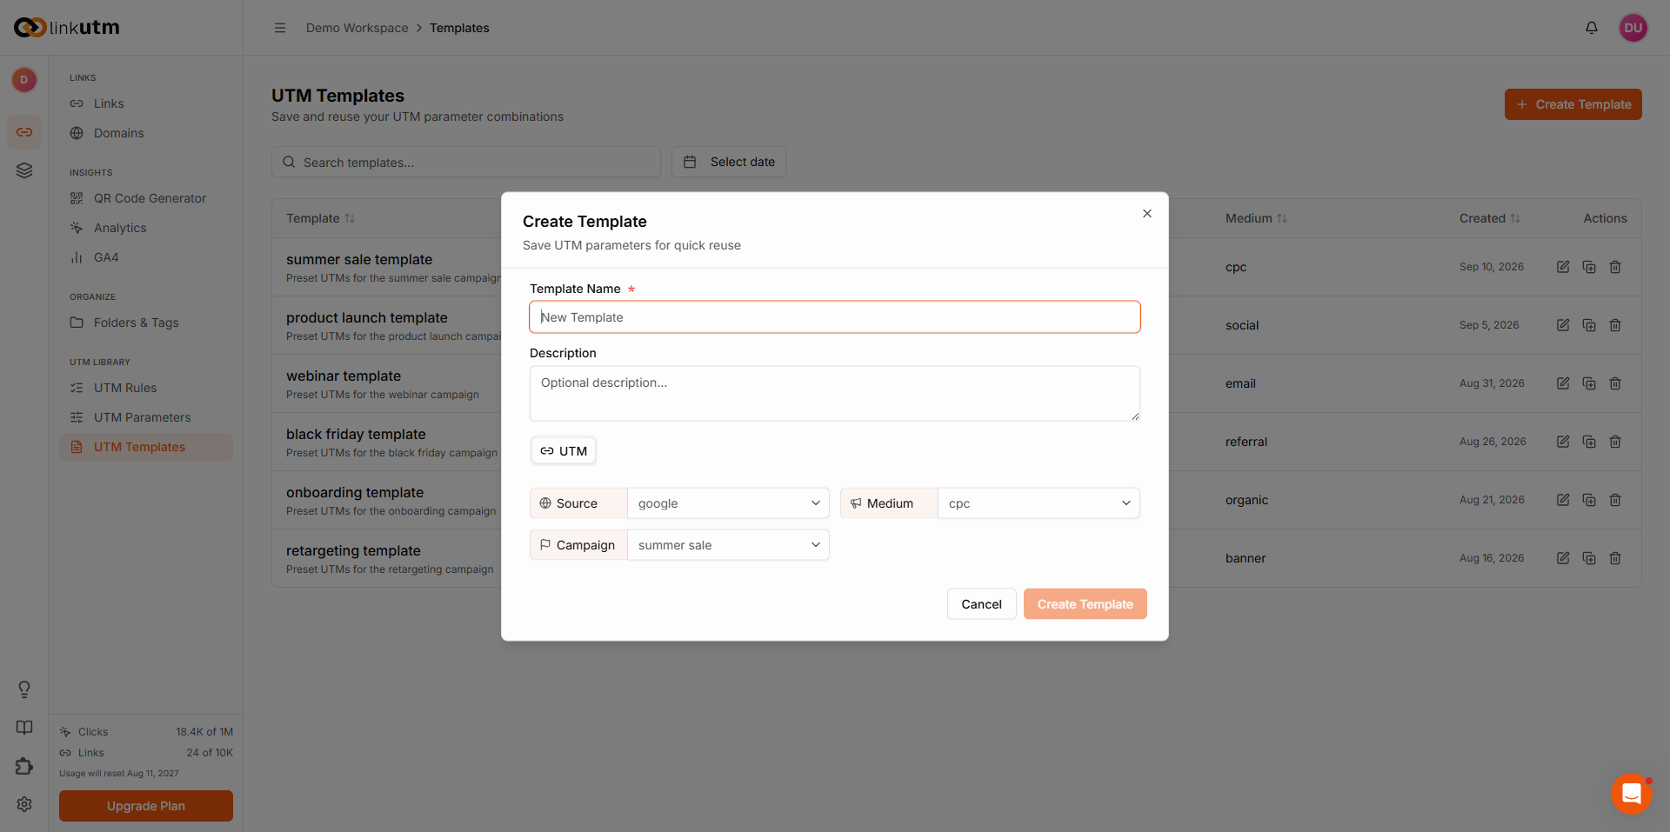Image resolution: width=1670 pixels, height=832 pixels.
Task: Click the Upgrade Plan button
Action: point(146,806)
